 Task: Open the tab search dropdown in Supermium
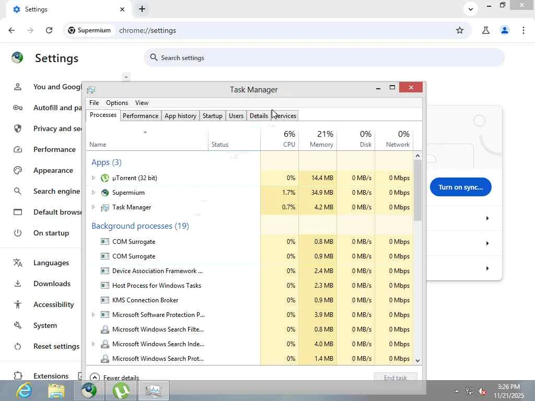click(x=471, y=9)
